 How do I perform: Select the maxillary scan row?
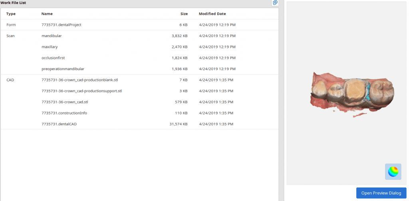(139, 47)
